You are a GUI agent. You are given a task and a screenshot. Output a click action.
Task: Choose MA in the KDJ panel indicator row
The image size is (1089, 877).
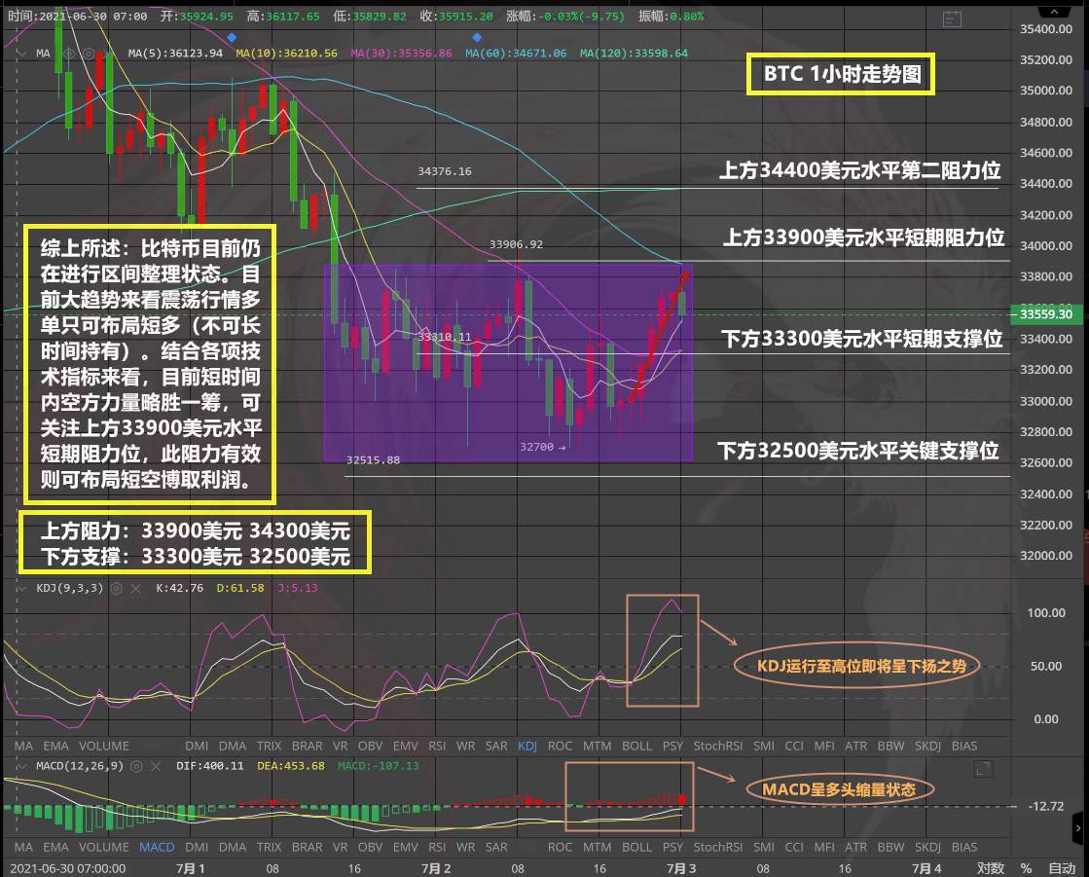23,746
